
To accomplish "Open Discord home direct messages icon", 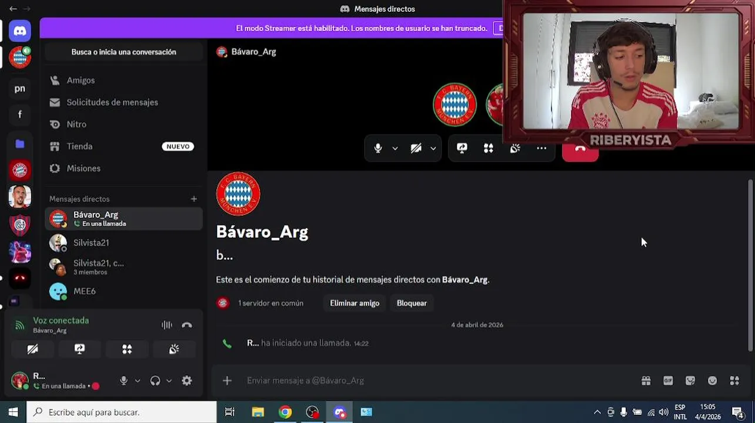I will (x=19, y=31).
